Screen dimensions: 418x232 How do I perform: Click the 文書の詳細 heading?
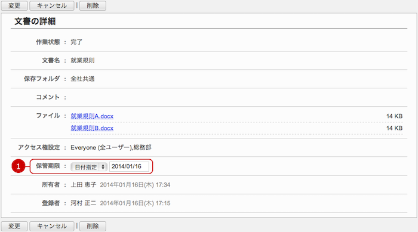point(35,21)
